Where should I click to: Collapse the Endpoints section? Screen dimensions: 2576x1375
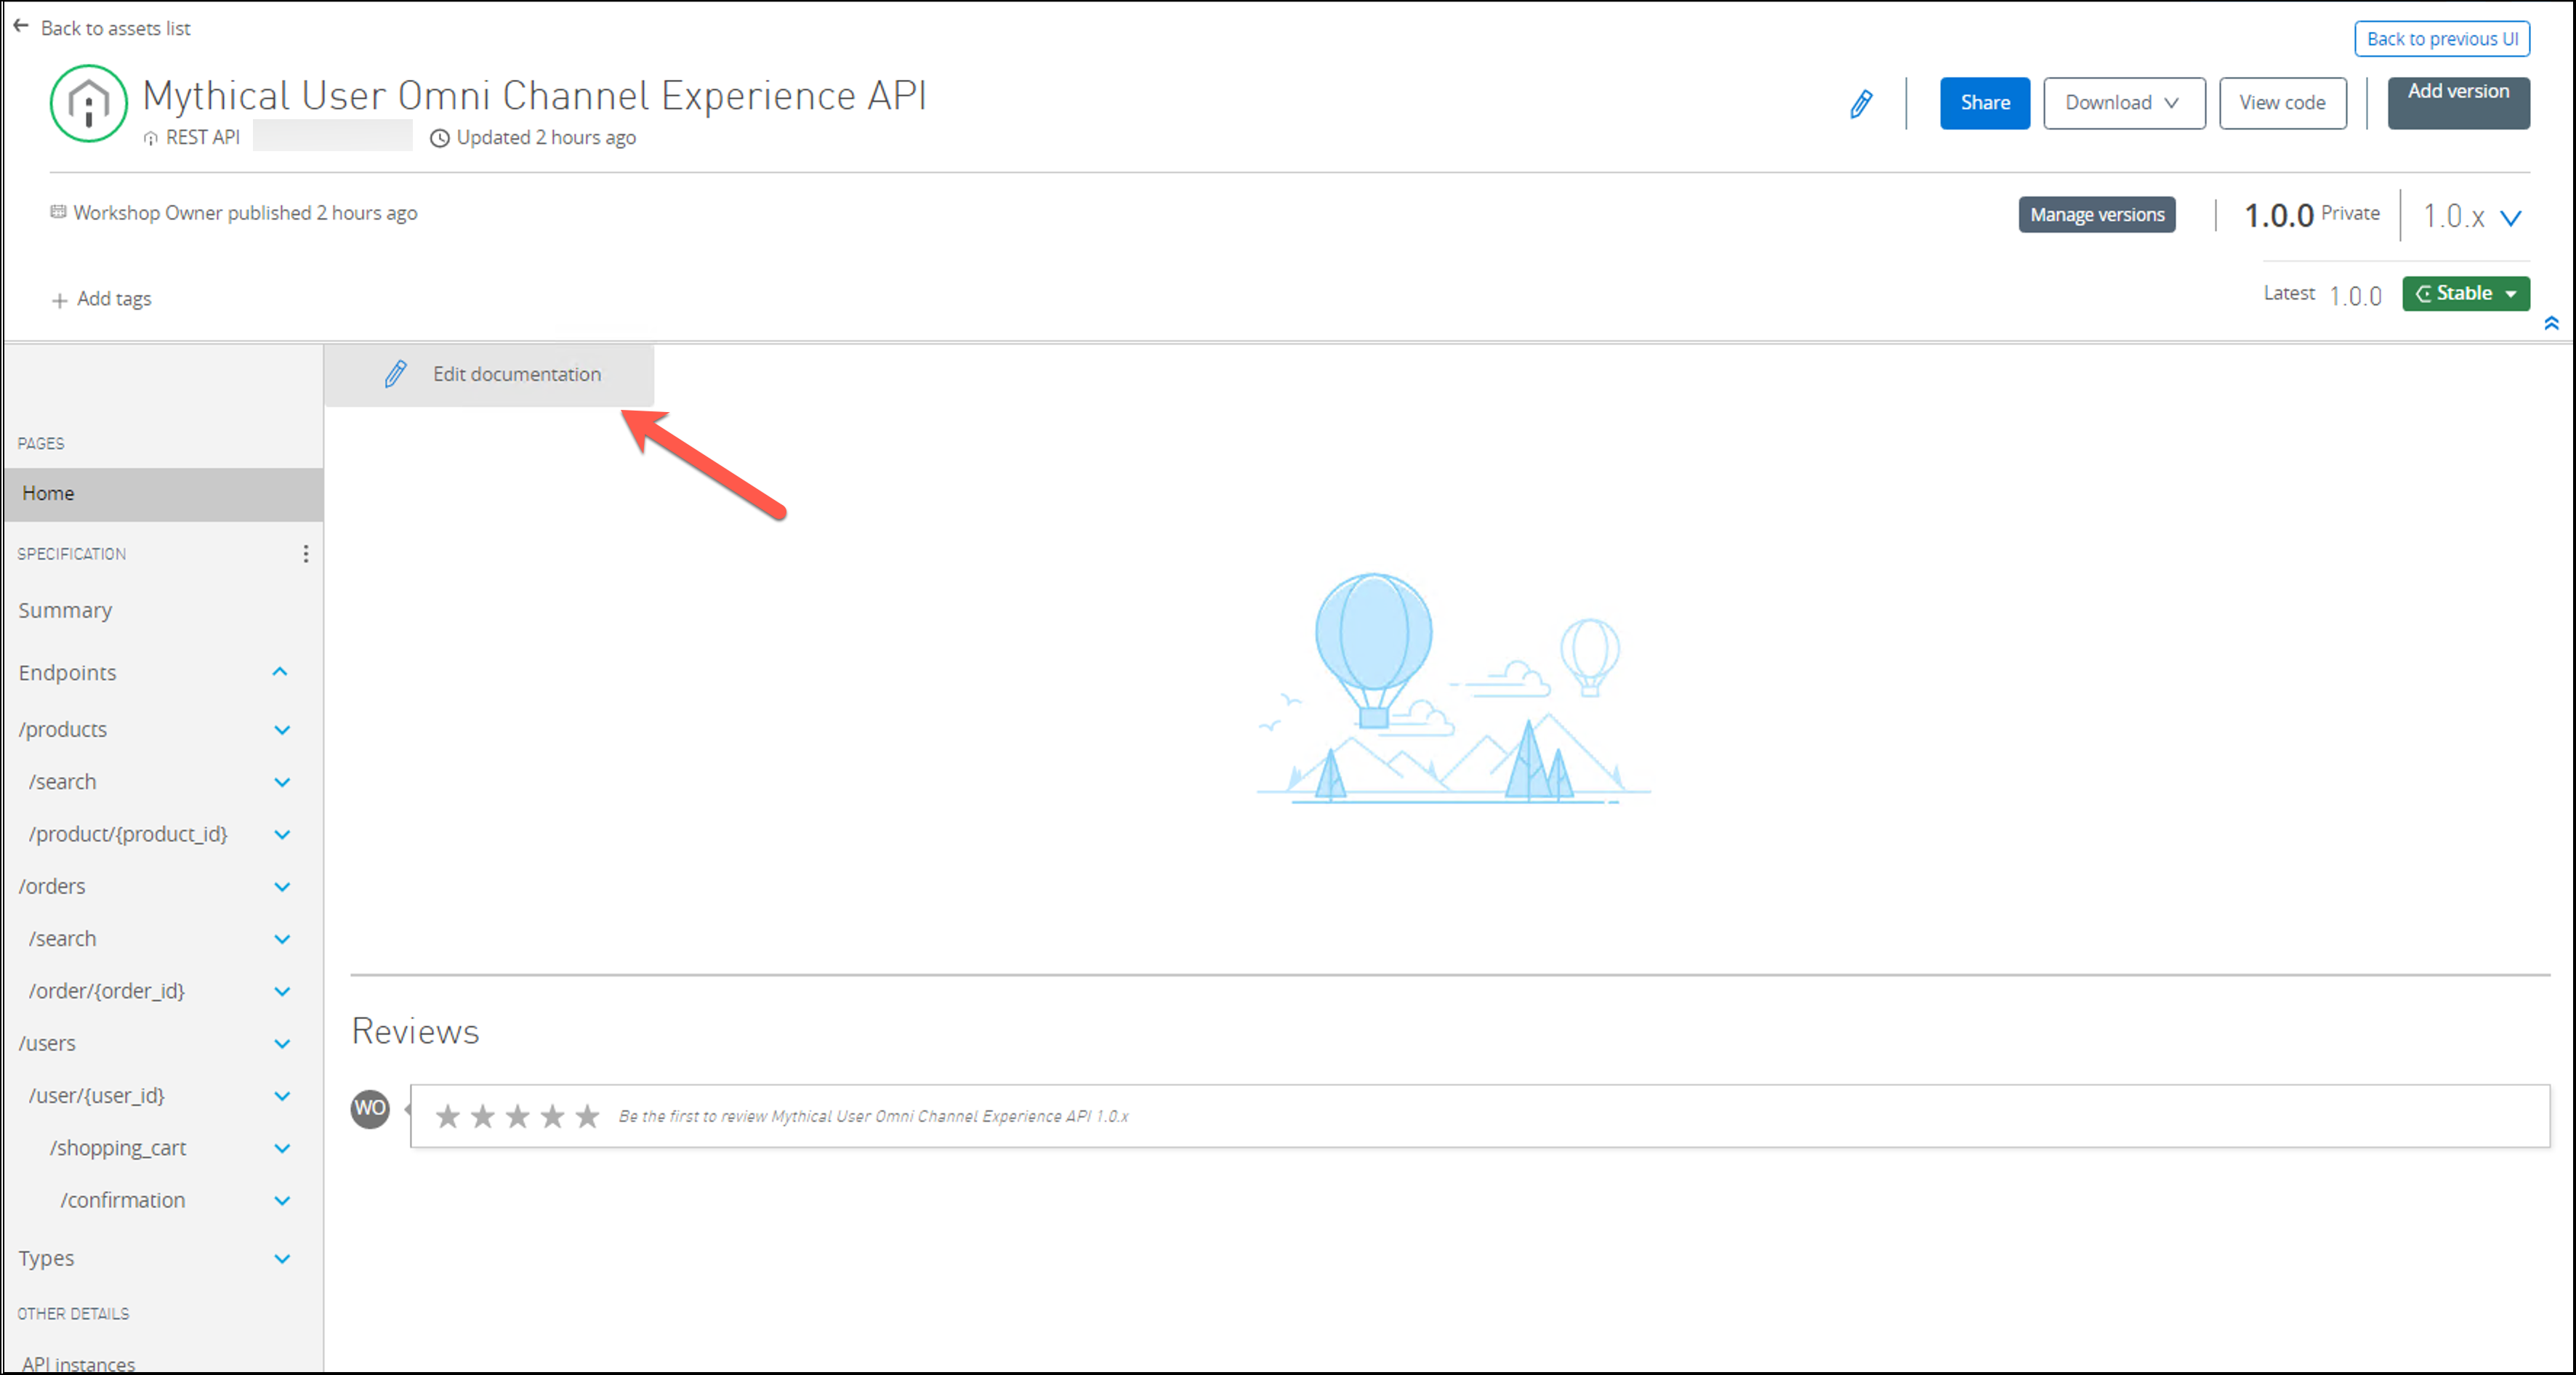(x=280, y=672)
